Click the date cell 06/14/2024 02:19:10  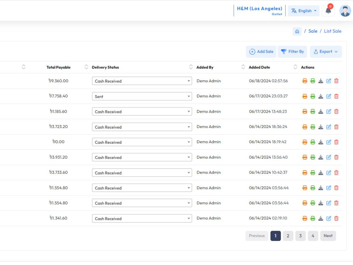pos(268,218)
